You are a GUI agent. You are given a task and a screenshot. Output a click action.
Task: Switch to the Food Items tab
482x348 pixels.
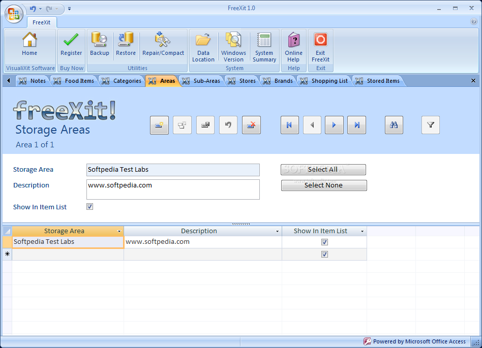[74, 81]
